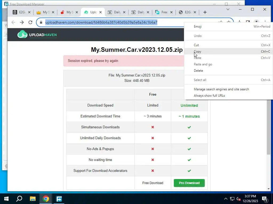Click the UploadHaven cloud logo
Screen dimensions: 273x204
pos(22,34)
